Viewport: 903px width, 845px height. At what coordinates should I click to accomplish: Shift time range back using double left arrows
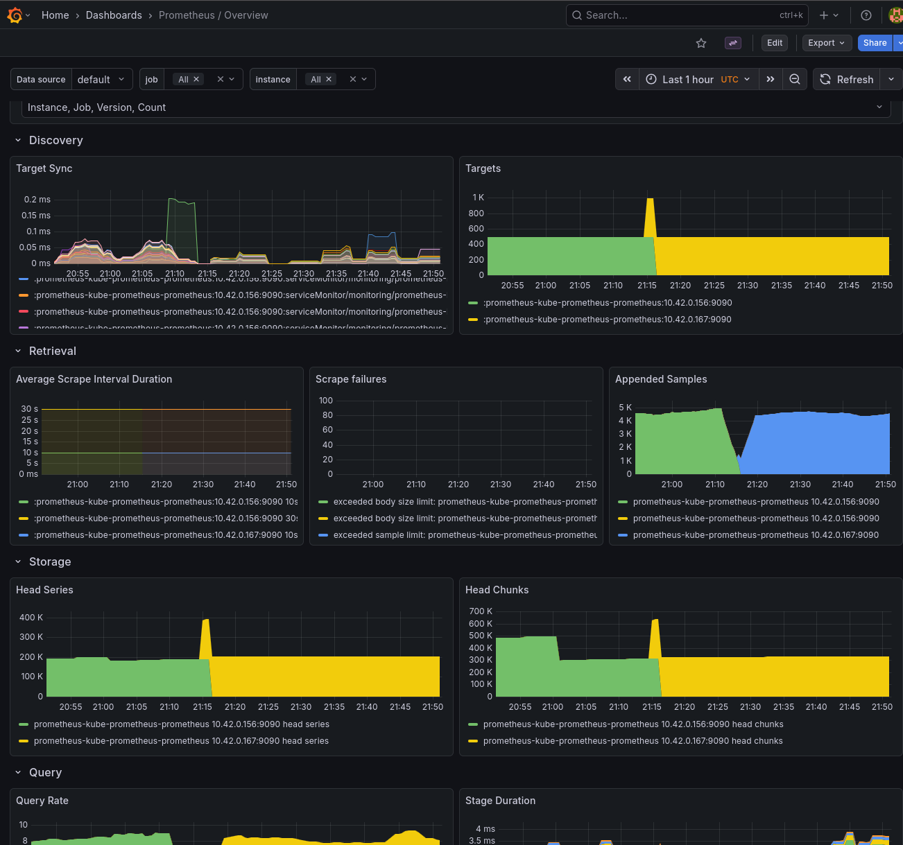coord(627,79)
